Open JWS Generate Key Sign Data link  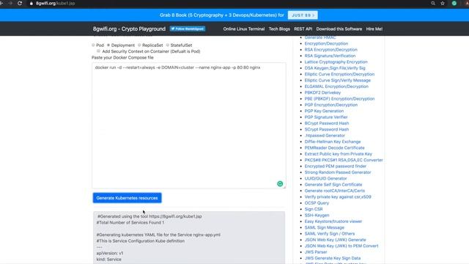pyautogui.click(x=332, y=258)
